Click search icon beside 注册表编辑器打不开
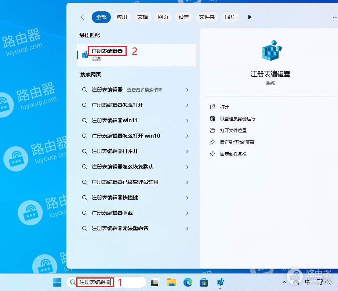338x291 pixels. coord(85,151)
